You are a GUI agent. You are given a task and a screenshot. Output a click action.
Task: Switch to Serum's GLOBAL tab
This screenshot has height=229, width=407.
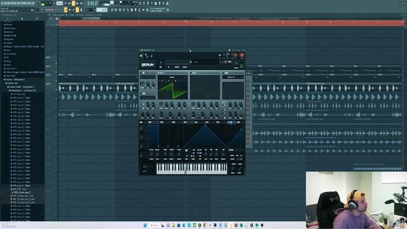185,67
